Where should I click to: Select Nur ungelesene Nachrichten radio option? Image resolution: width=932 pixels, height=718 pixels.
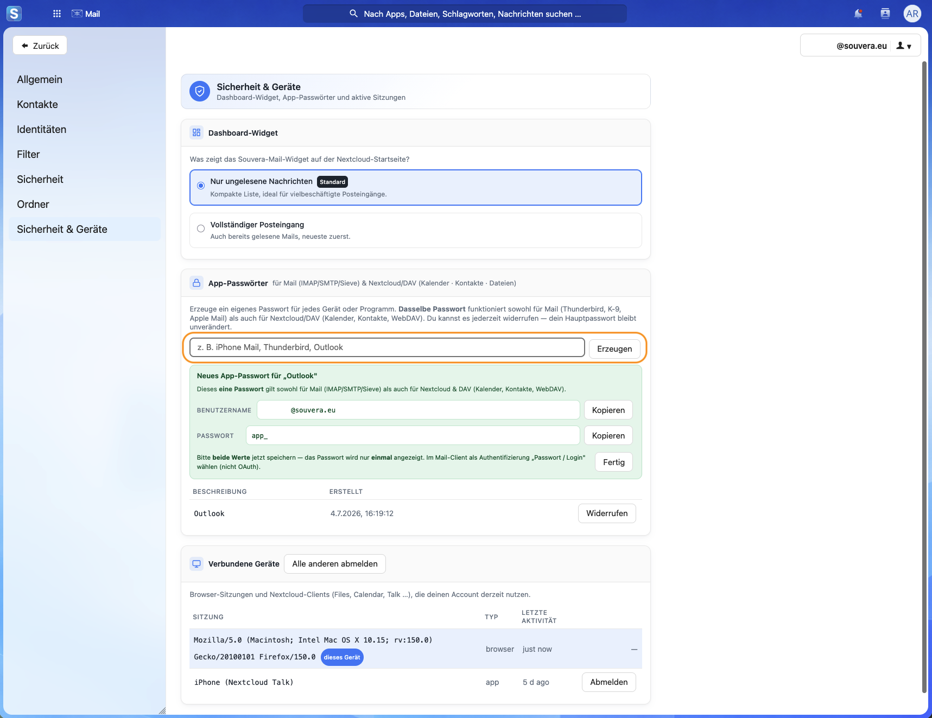click(201, 186)
